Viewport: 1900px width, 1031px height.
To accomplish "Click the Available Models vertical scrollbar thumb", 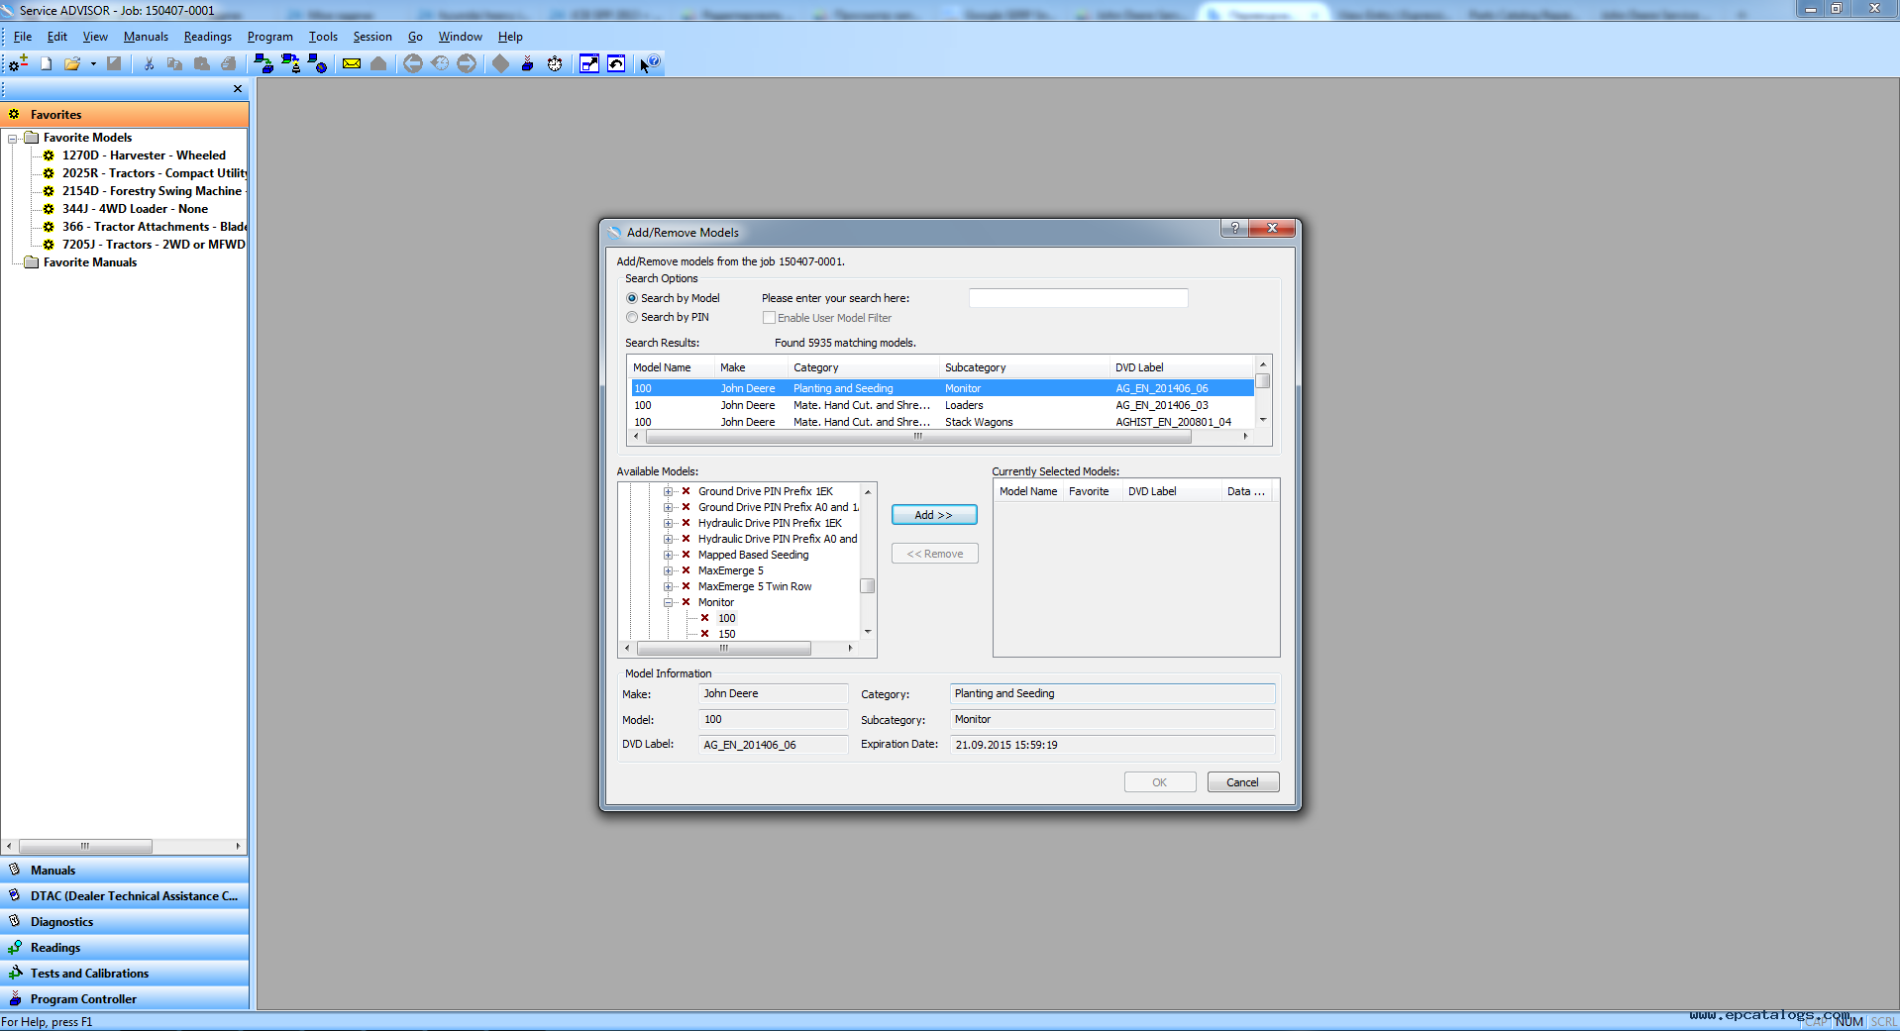I will coord(868,585).
